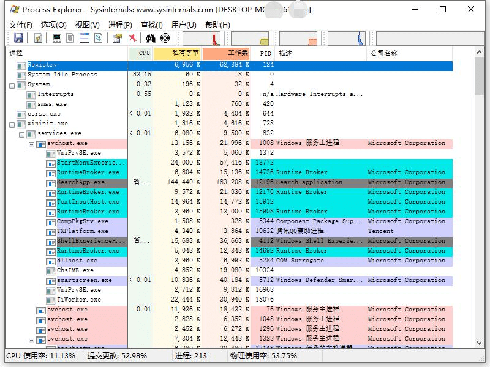Open the 帮助(H) menu
The width and height of the screenshot is (490, 367).
point(218,25)
